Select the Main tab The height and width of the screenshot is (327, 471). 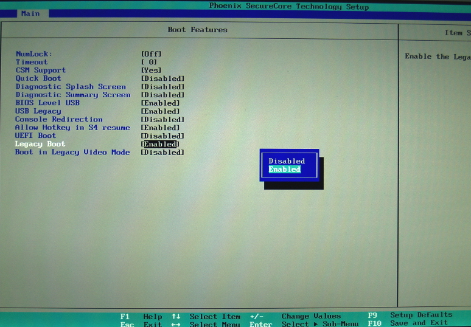30,13
